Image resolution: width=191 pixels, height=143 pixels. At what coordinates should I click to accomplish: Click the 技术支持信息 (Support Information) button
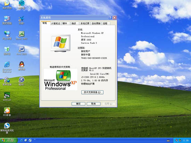click(92, 92)
